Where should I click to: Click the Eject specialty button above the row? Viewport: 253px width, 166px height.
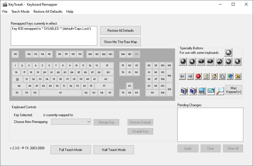(x=228, y=52)
